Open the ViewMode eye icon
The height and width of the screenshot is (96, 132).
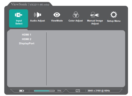(57, 15)
